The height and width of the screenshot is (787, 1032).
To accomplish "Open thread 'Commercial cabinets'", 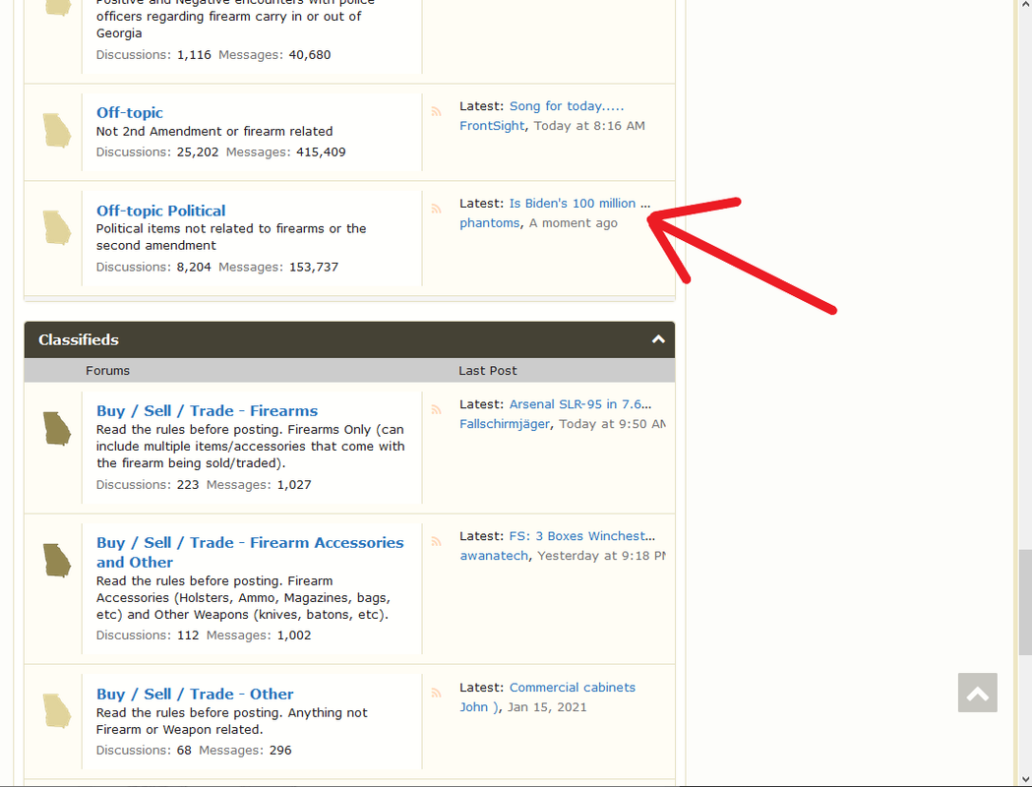I will pyautogui.click(x=573, y=687).
